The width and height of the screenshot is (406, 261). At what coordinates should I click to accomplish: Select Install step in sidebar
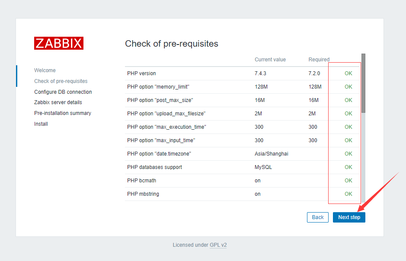pos(41,124)
